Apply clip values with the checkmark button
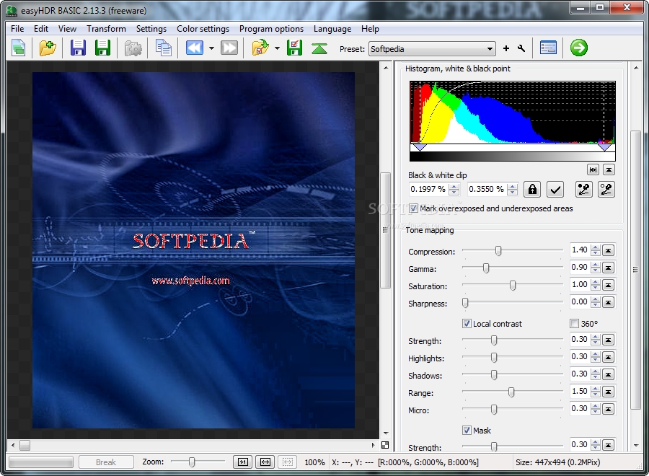 pyautogui.click(x=555, y=190)
